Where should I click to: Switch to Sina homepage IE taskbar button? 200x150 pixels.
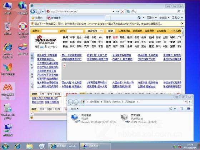[x=64, y=146]
